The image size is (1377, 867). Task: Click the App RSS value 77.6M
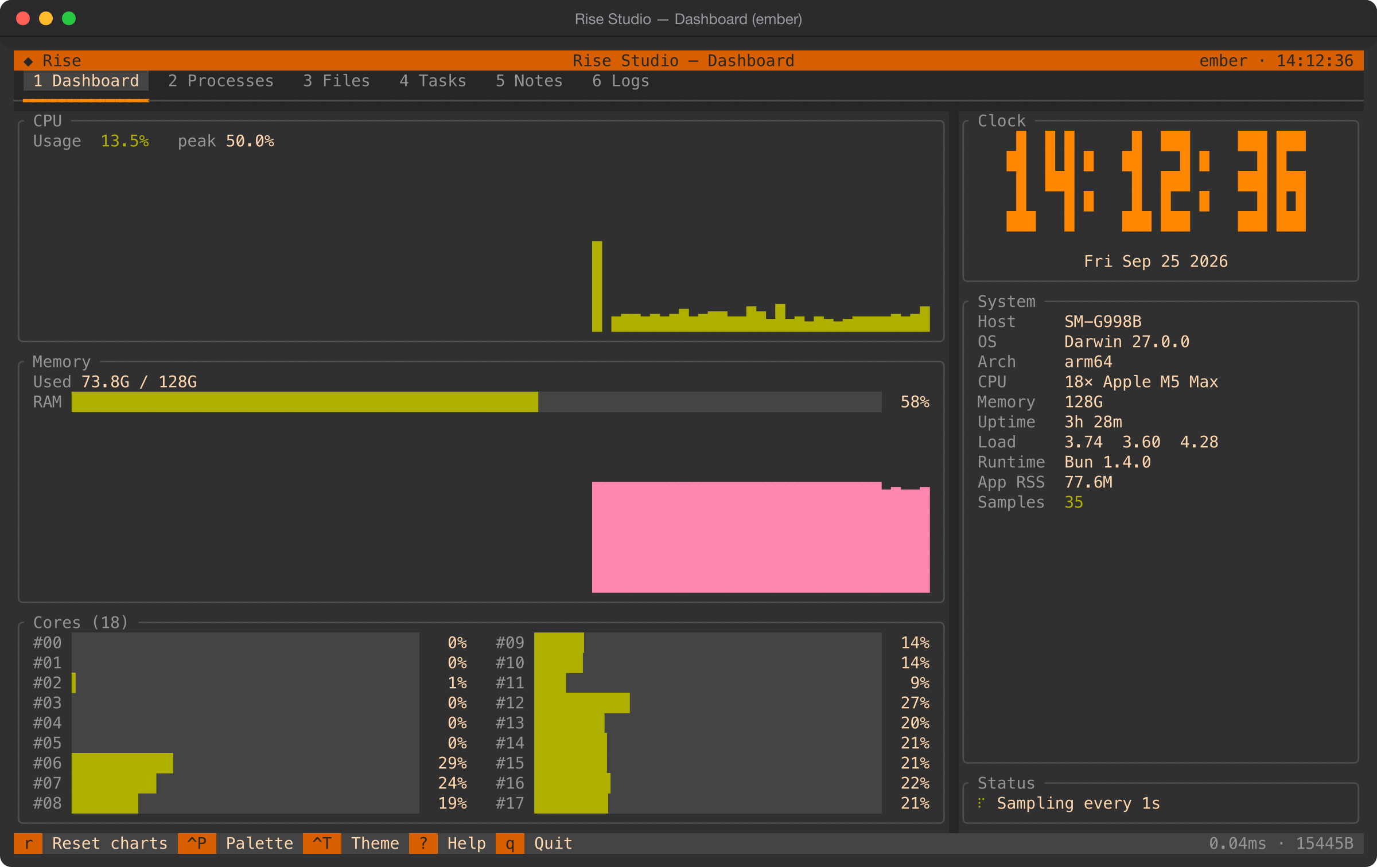(1088, 482)
